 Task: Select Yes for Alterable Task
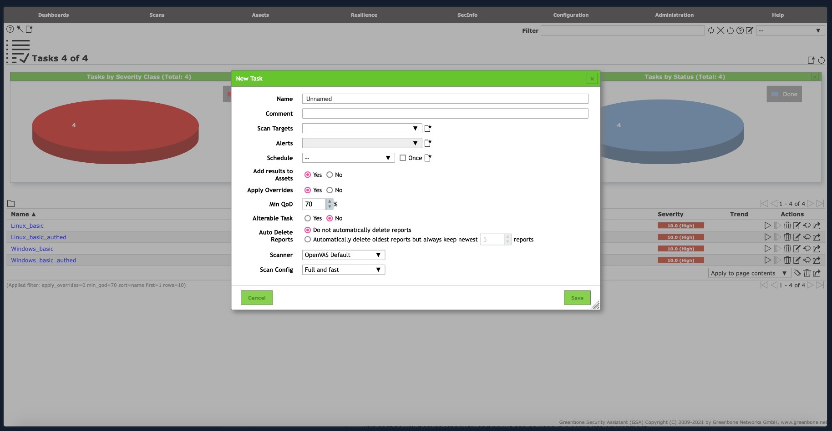click(x=308, y=218)
